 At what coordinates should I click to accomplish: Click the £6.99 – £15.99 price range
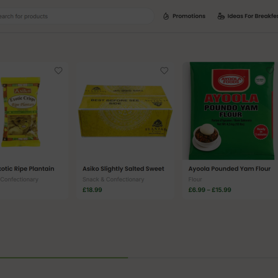(210, 190)
